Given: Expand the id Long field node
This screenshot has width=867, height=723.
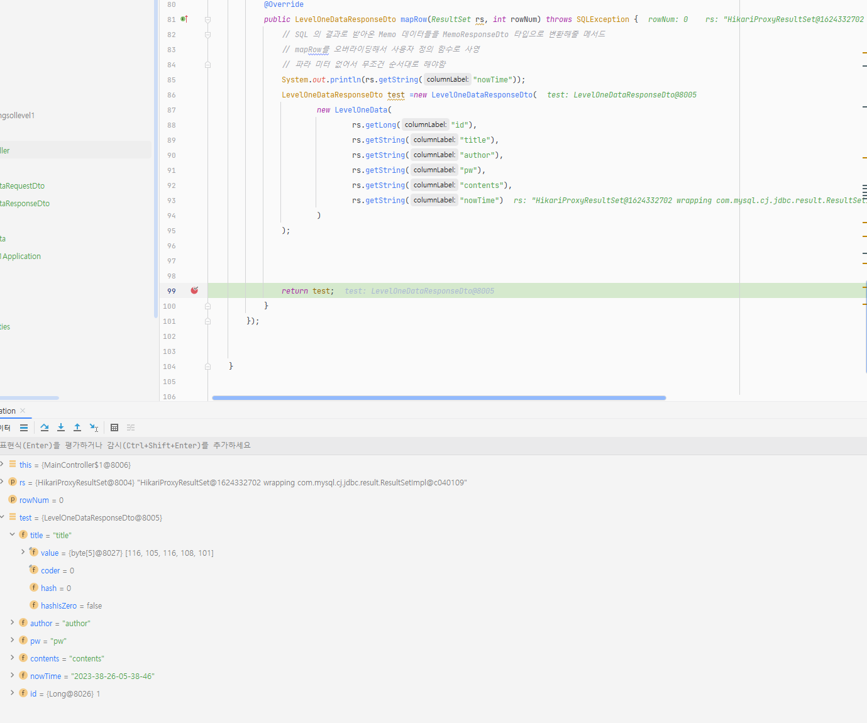Looking at the screenshot, I should [12, 693].
